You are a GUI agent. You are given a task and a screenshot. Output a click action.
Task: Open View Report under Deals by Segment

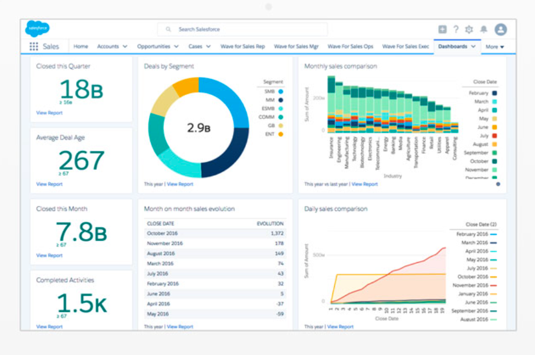(x=180, y=184)
